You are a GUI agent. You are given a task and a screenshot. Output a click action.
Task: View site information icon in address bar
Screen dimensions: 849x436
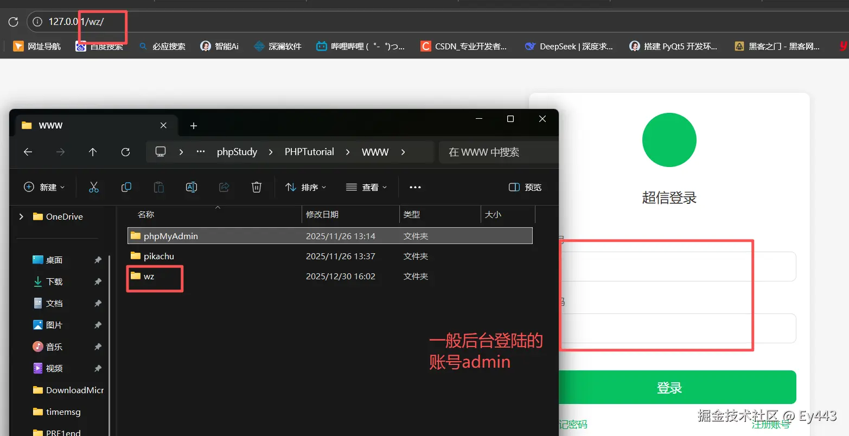pos(37,22)
